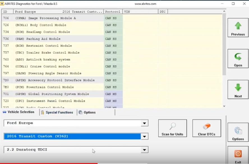Click the orange power Exit button
249x164 pixels.
[x=238, y=155]
